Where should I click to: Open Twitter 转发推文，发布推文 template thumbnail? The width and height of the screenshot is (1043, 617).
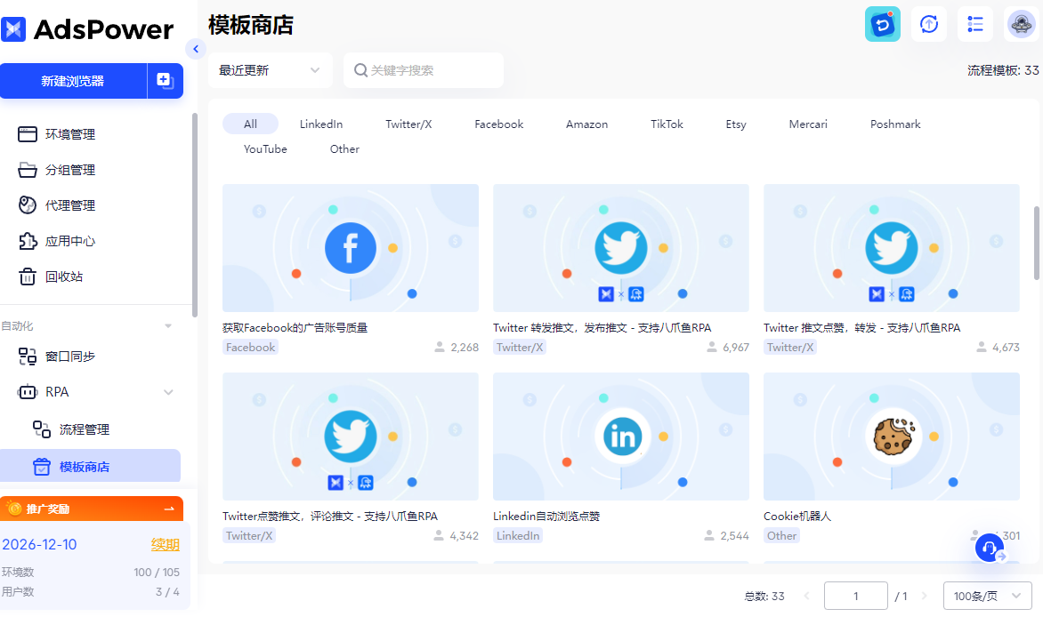[x=620, y=248]
